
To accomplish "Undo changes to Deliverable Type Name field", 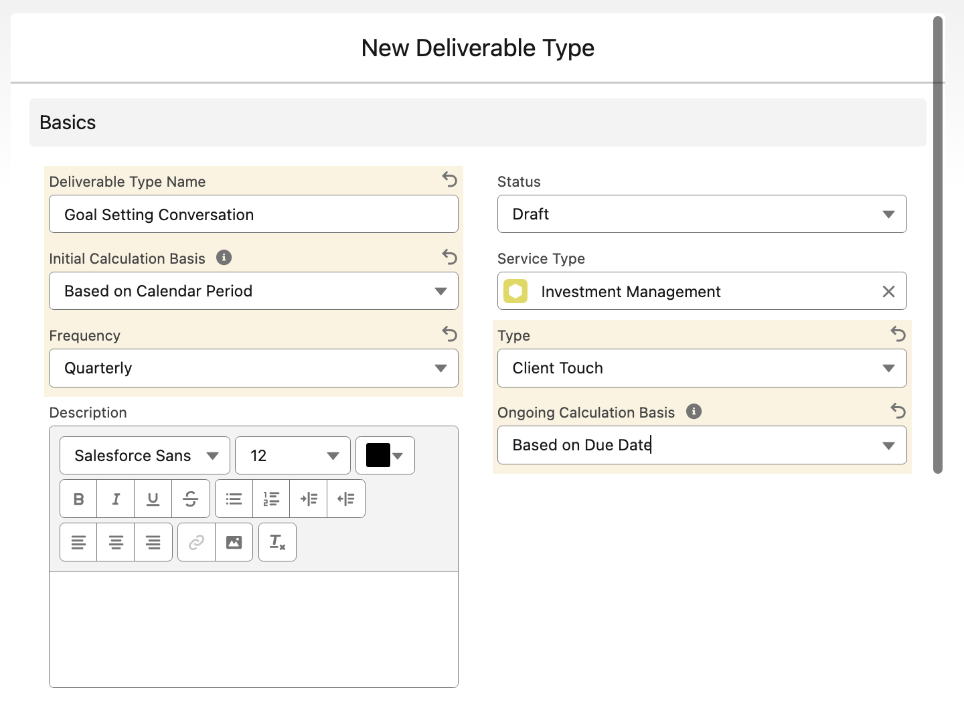I will (x=450, y=179).
